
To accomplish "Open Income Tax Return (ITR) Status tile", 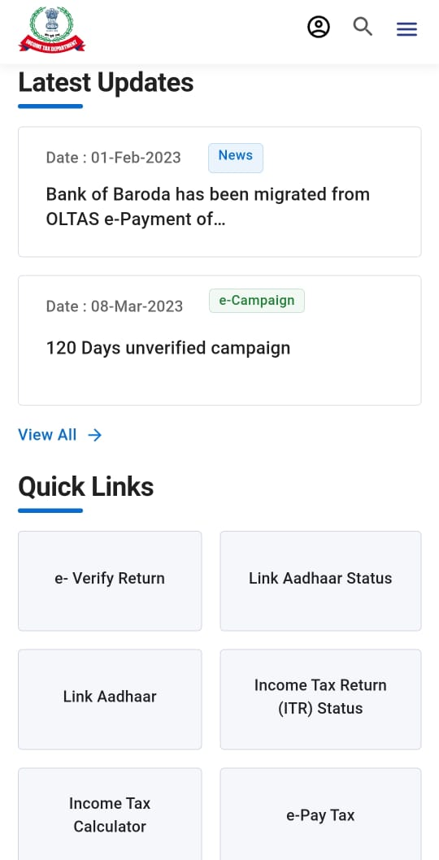I will tap(320, 699).
